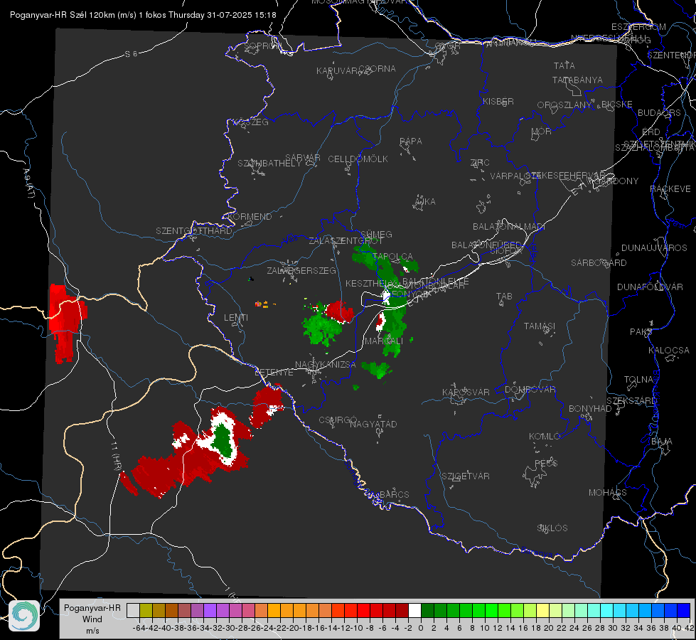Click the TAPOLCA city label
The image size is (696, 640).
tap(393, 256)
